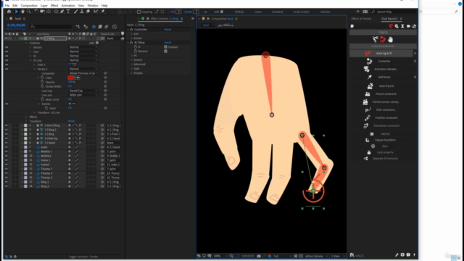
Task: Hide the Ring 2 layer eye icon
Action: point(7,186)
